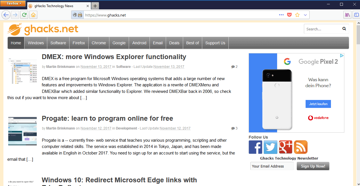
Task: Reload the current page
Action: click(24, 14)
